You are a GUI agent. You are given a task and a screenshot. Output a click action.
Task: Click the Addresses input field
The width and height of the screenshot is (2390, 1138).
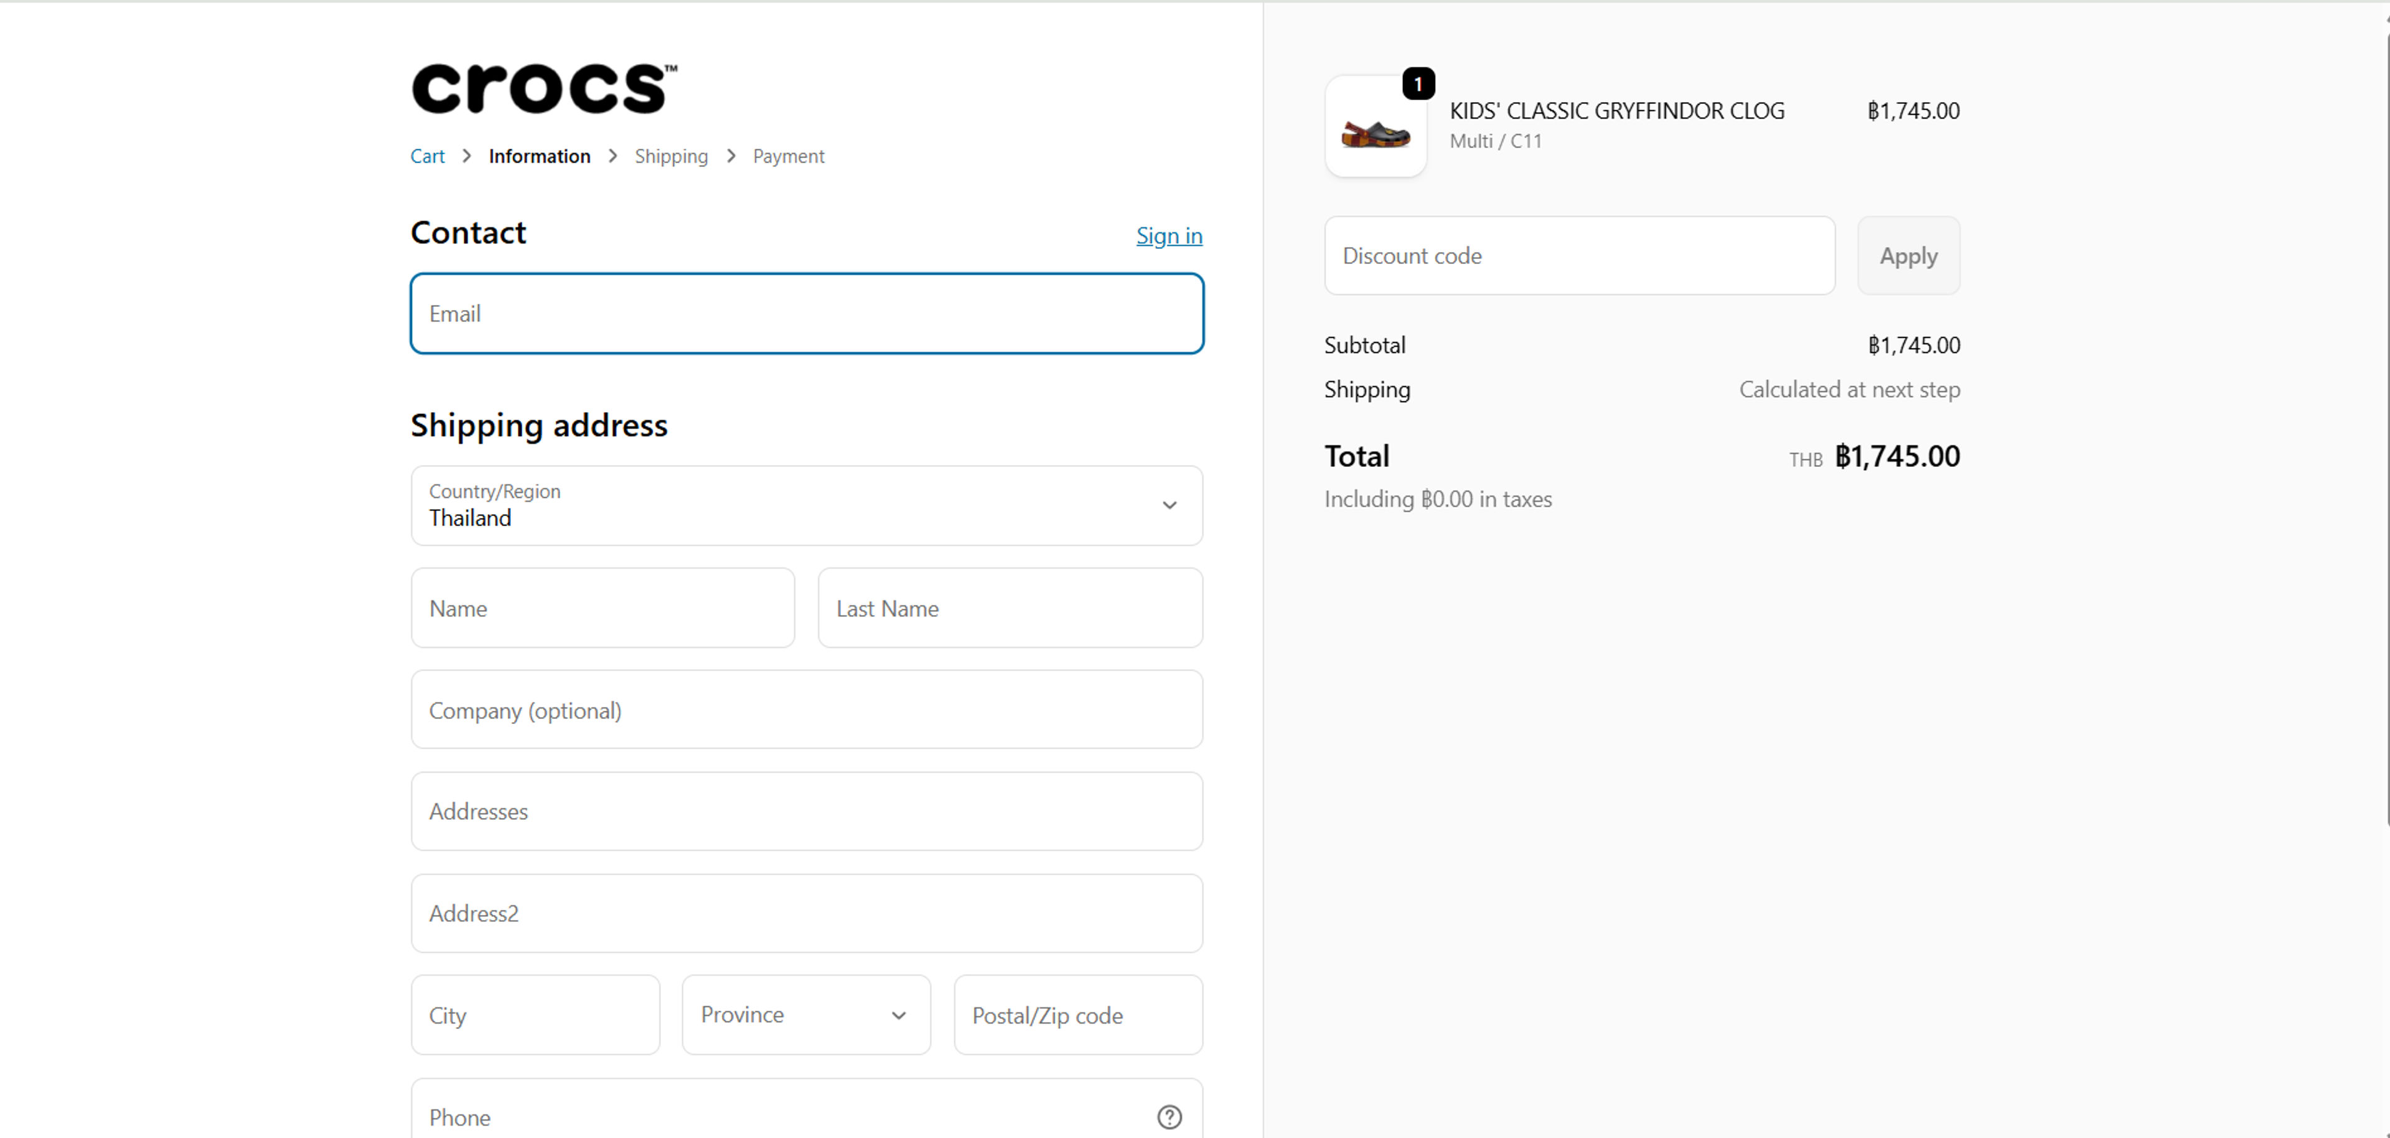806,811
